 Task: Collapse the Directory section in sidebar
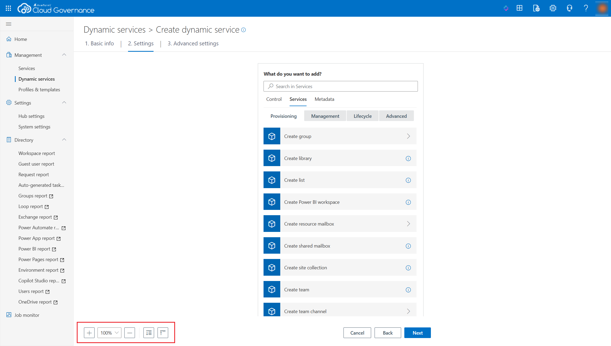tap(64, 140)
